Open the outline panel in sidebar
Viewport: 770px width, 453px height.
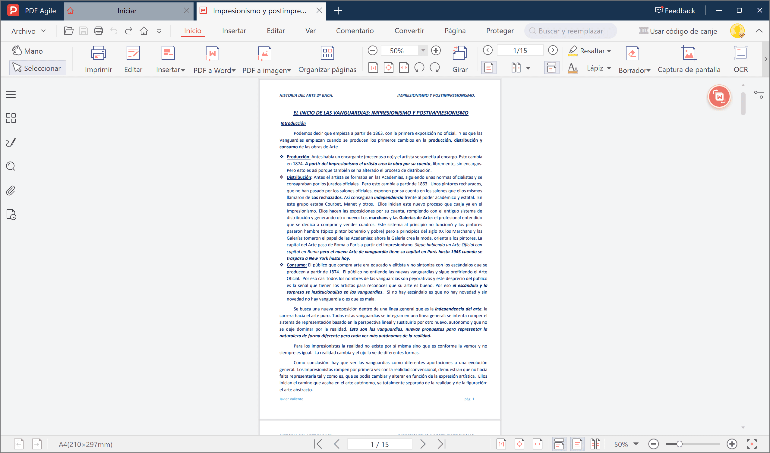(x=11, y=94)
